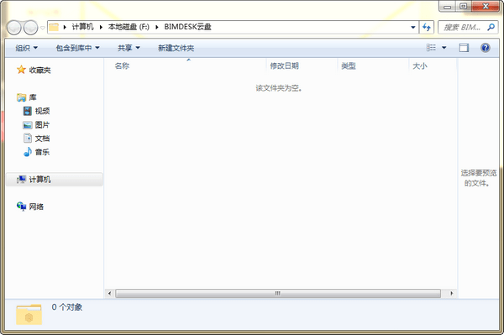Select 计算机 in the address breadcrumb
The width and height of the screenshot is (504, 335).
point(82,27)
